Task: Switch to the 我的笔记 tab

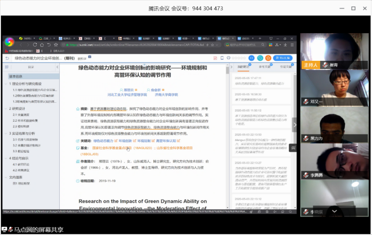Action: [x=243, y=67]
